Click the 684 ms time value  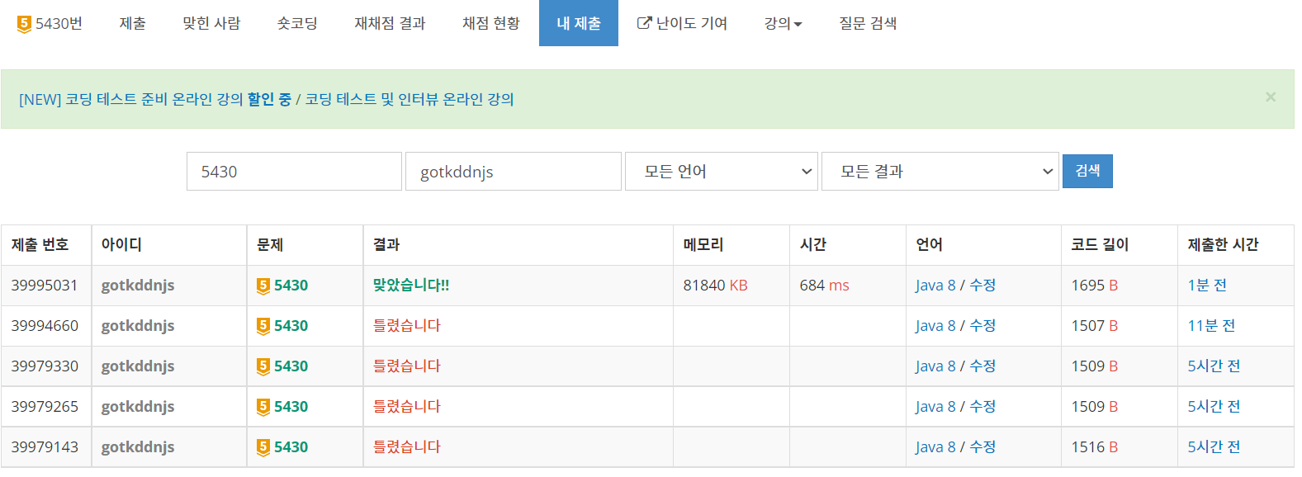point(824,286)
